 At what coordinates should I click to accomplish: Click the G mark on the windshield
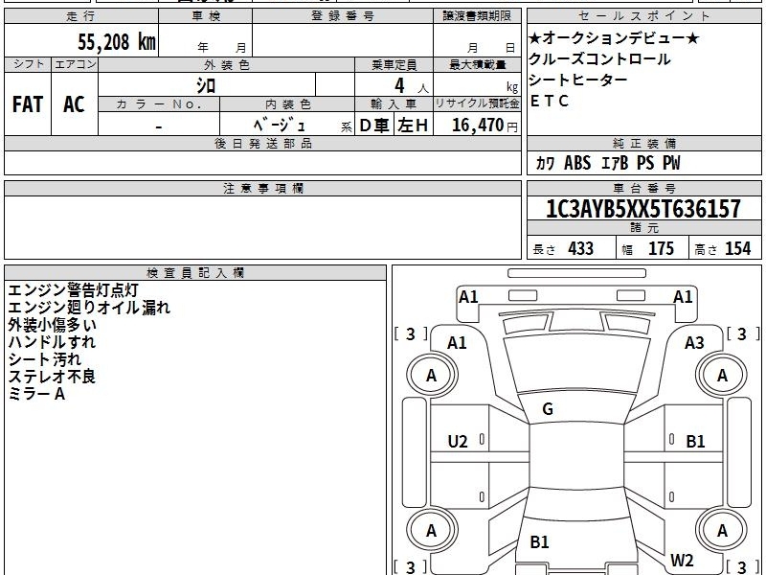pos(548,409)
